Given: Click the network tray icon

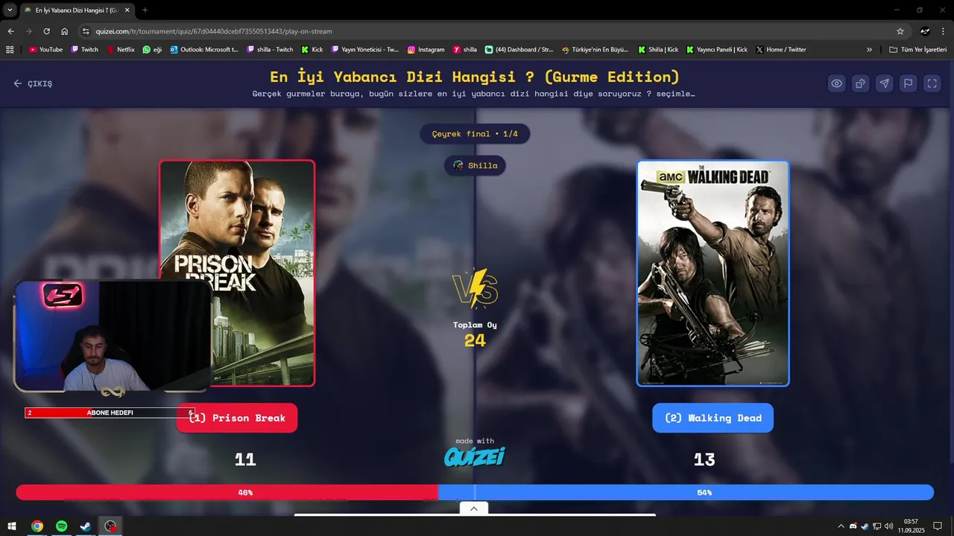Looking at the screenshot, I should click(876, 526).
